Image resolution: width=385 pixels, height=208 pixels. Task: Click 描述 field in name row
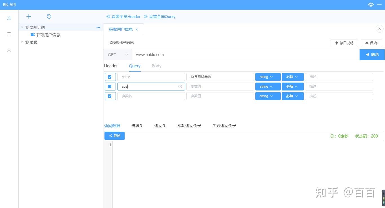(339, 77)
